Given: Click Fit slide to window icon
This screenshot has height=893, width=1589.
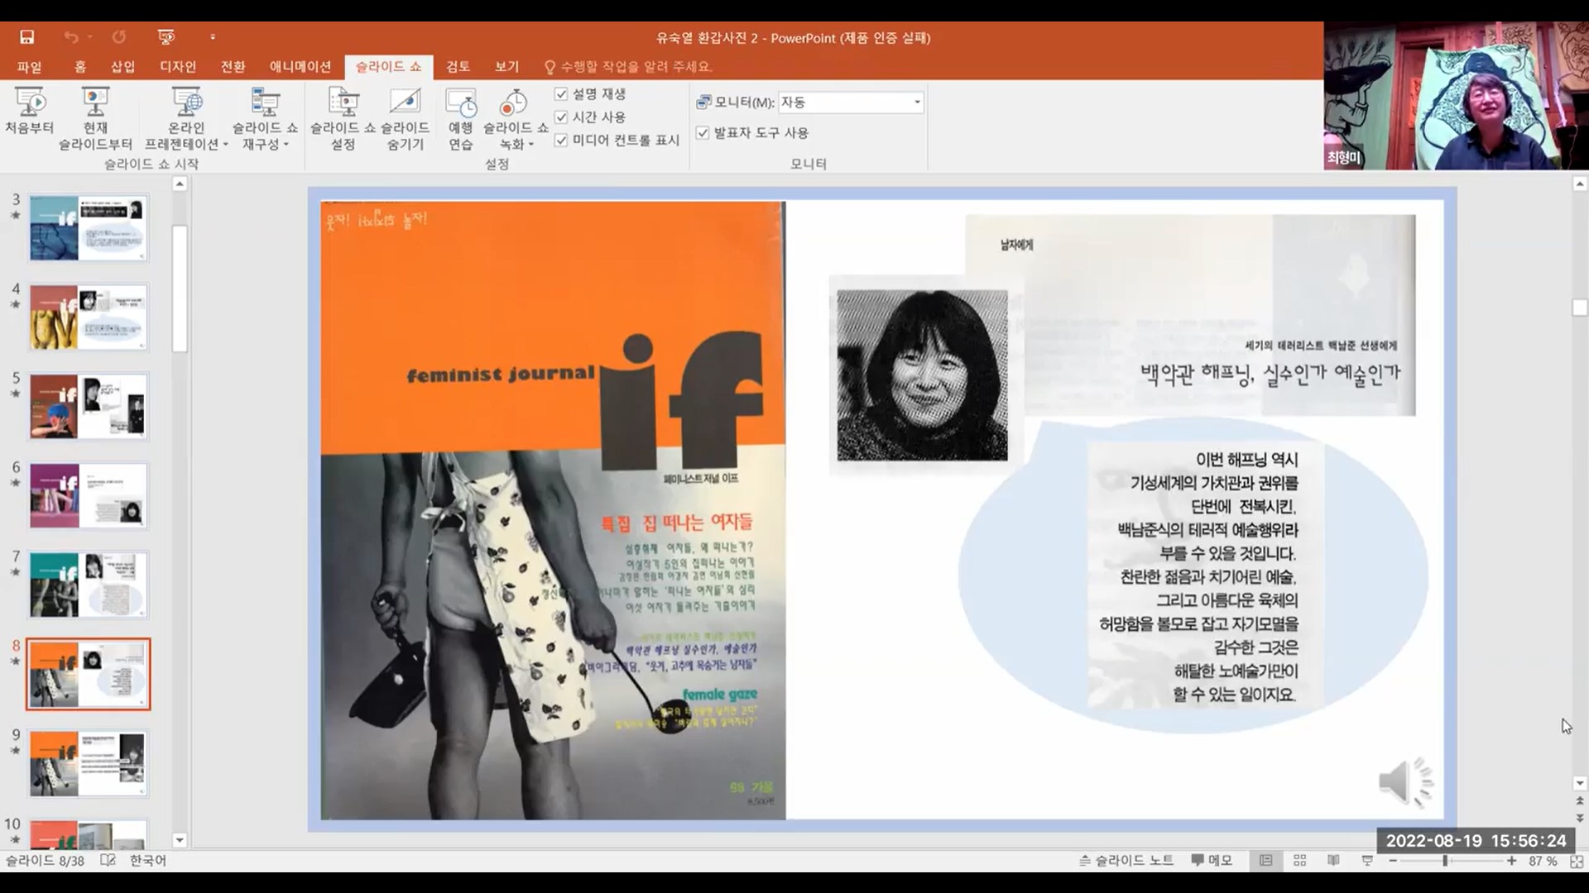Looking at the screenshot, I should click(1576, 861).
